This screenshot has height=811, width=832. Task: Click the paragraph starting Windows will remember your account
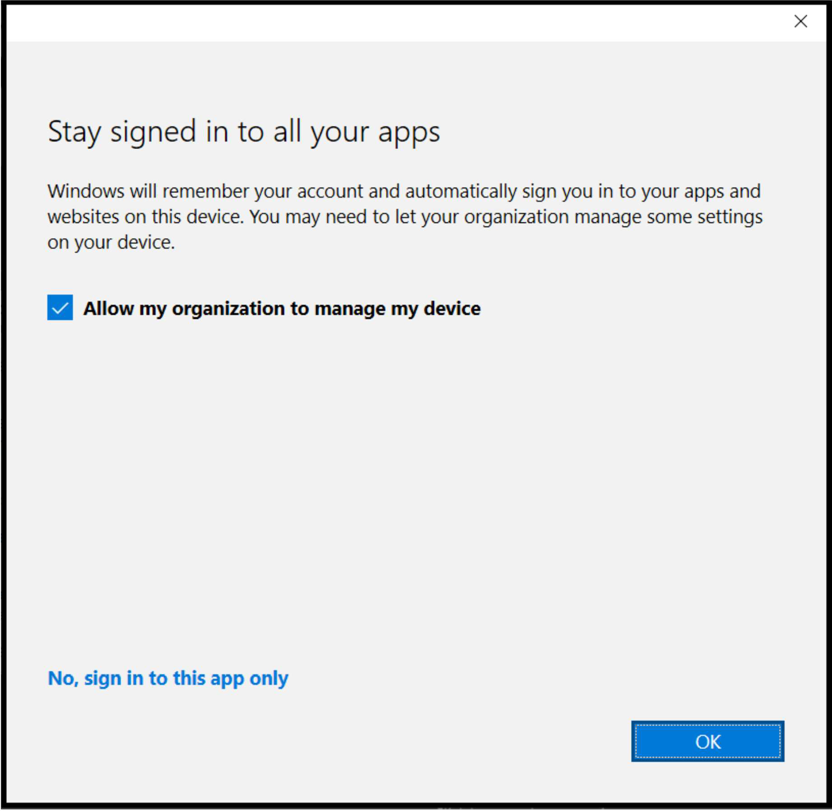pos(405,217)
